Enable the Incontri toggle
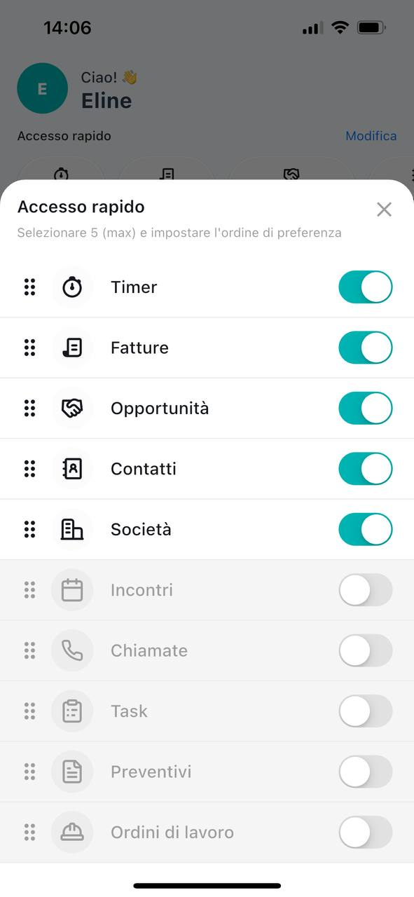Viewport: 414px width, 897px height. 366,590
